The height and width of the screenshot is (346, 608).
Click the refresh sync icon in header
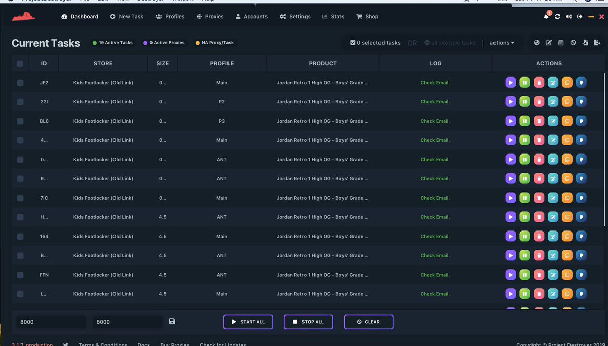coord(557,16)
